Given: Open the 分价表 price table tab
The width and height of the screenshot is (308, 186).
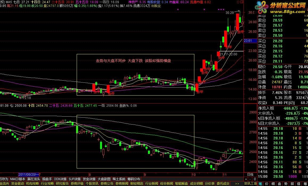Looking at the screenshot, I should pyautogui.click(x=210, y=184).
